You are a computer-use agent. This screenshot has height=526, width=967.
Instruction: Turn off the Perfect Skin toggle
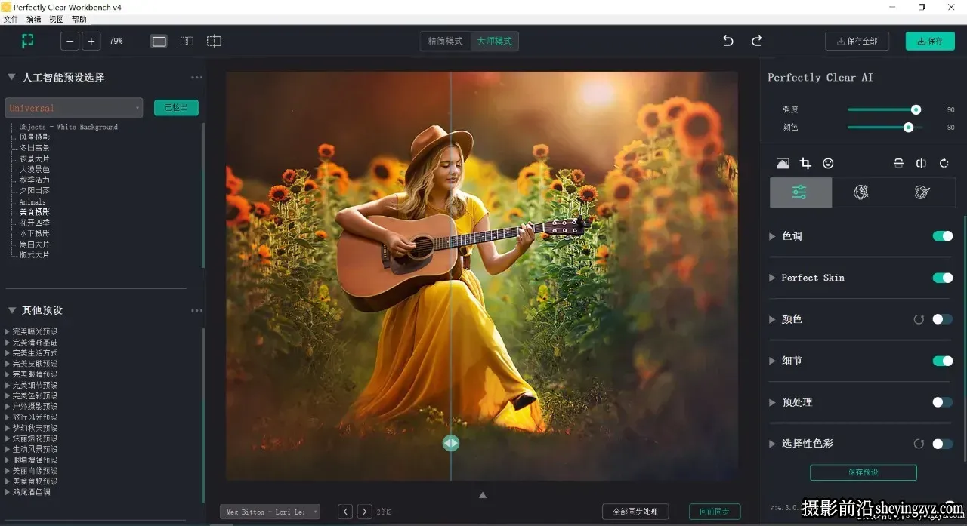[x=942, y=278]
